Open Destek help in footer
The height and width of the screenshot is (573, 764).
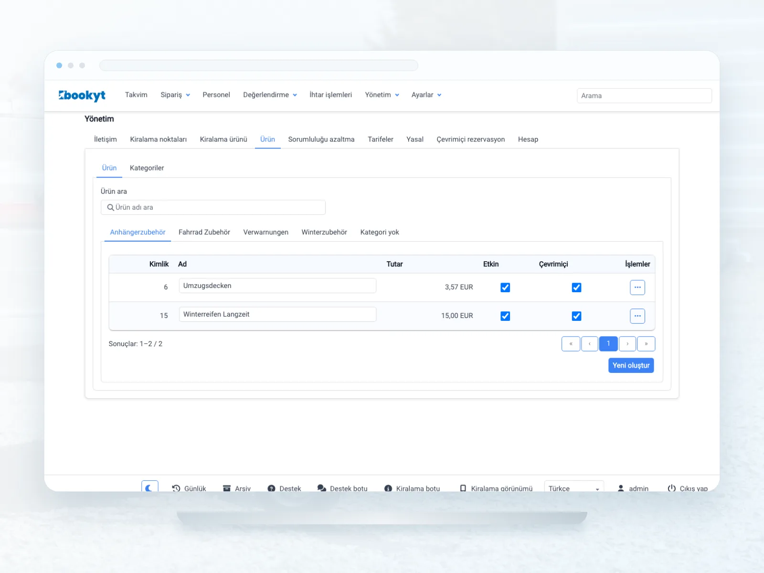[x=284, y=488]
